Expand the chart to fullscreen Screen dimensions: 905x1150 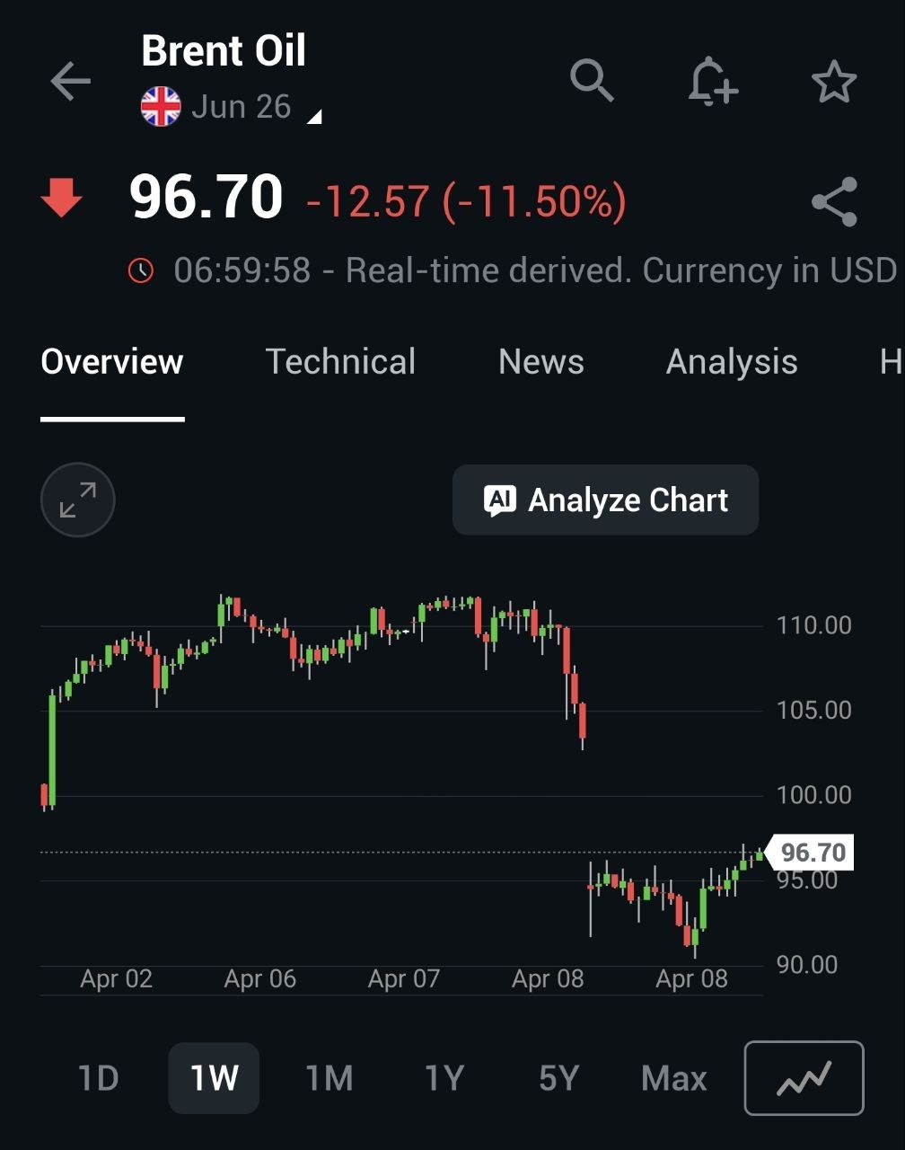point(78,500)
